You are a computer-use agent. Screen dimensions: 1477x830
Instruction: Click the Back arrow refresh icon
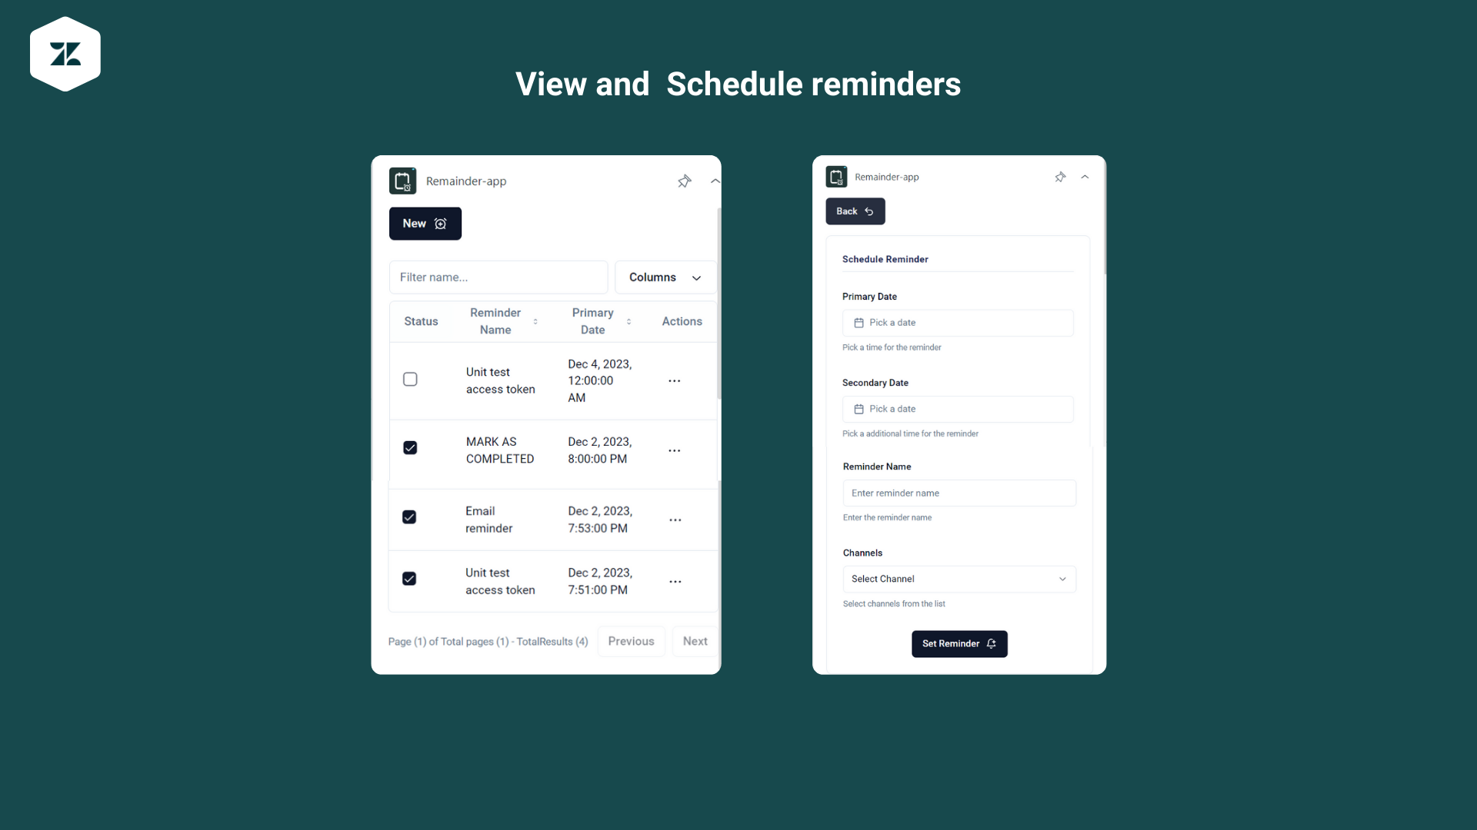(869, 211)
